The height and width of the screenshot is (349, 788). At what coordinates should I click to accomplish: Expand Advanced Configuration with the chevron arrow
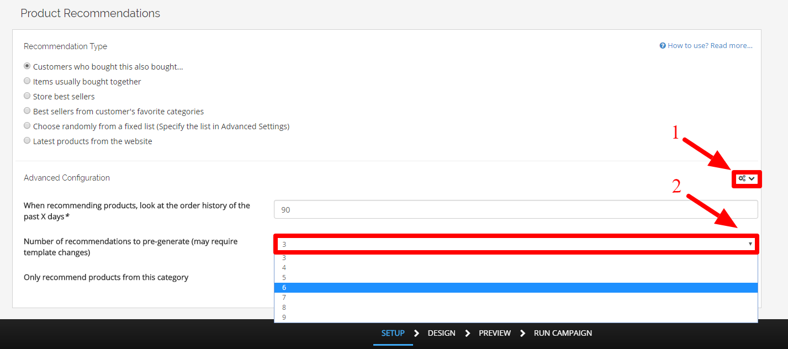(752, 178)
